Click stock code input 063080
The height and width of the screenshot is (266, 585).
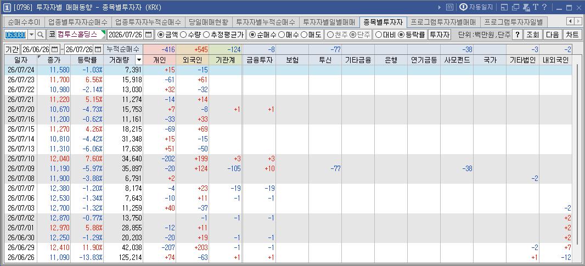(x=15, y=35)
